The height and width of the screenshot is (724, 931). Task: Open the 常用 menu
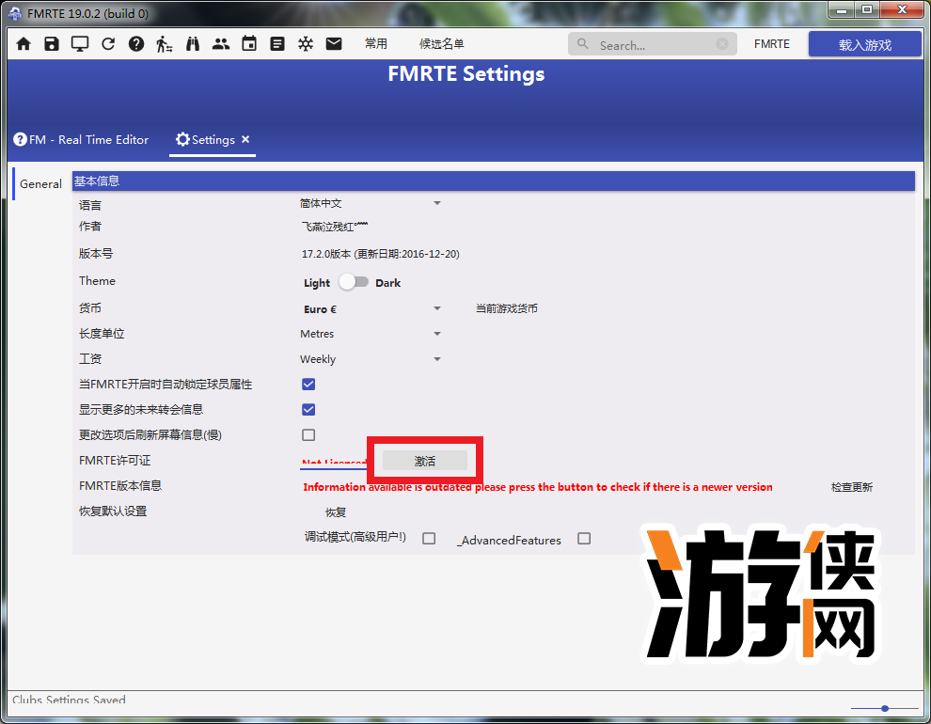[x=376, y=44]
